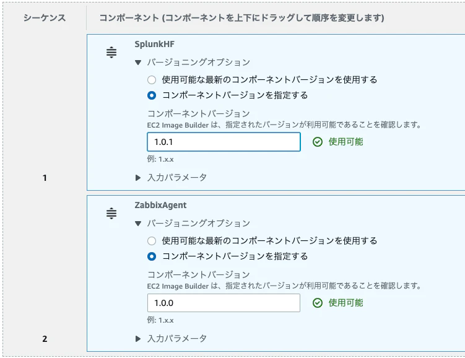Click the ZabbixAgent drag handle icon

coord(111,214)
